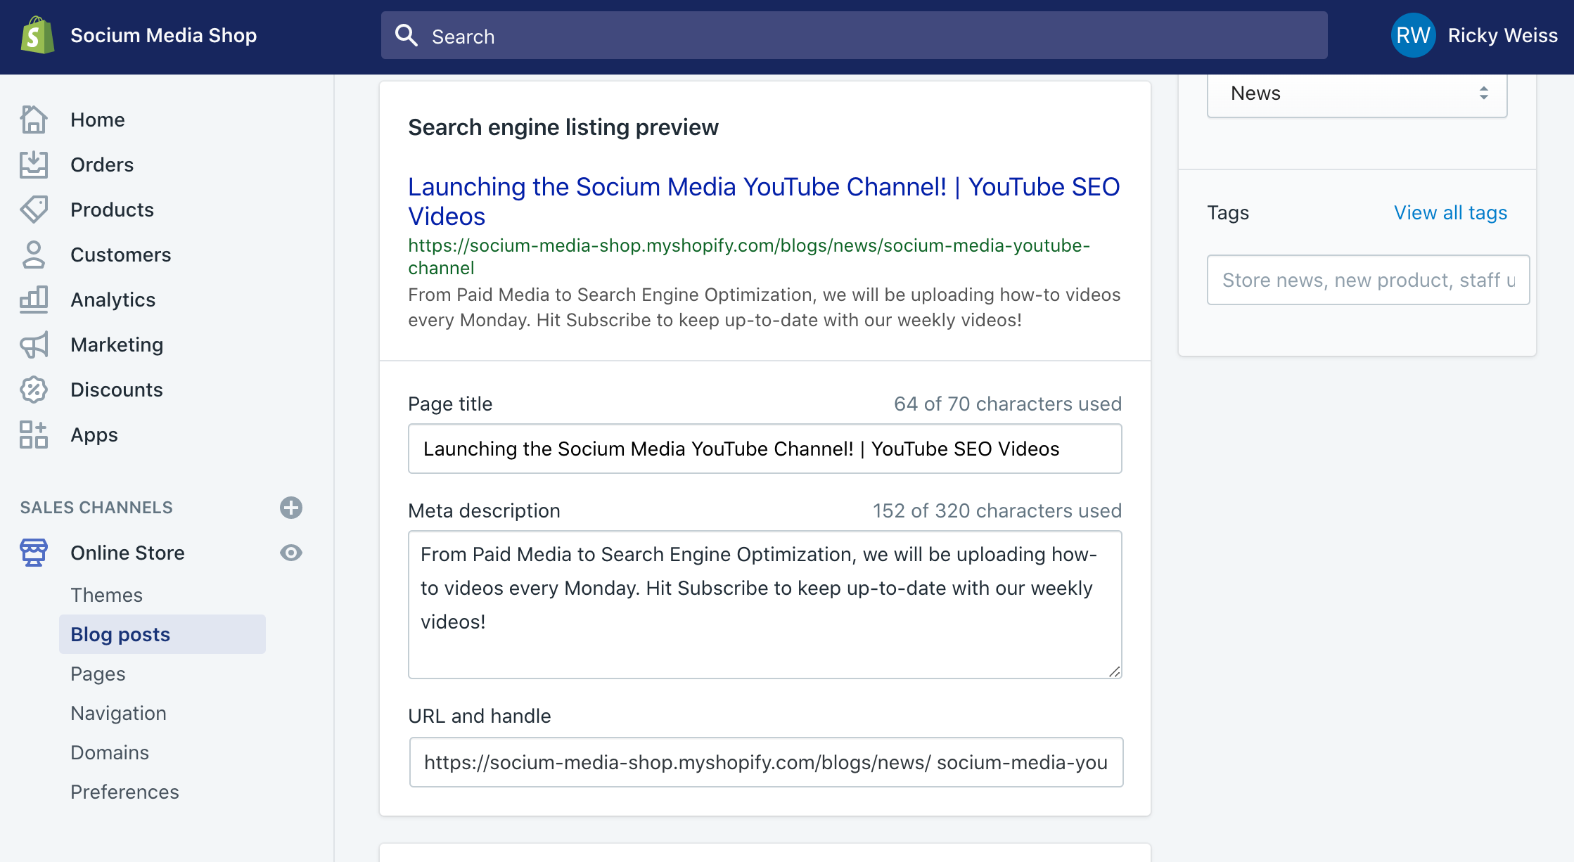Click the green preview URL
The height and width of the screenshot is (862, 1574).
click(x=749, y=257)
